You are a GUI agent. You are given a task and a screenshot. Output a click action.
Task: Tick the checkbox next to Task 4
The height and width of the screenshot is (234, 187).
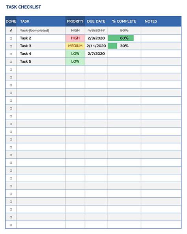[11, 54]
